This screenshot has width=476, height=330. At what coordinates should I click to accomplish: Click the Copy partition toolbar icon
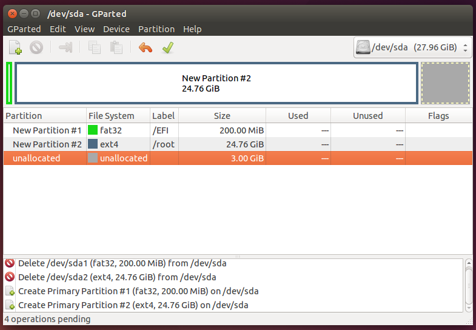click(x=95, y=48)
